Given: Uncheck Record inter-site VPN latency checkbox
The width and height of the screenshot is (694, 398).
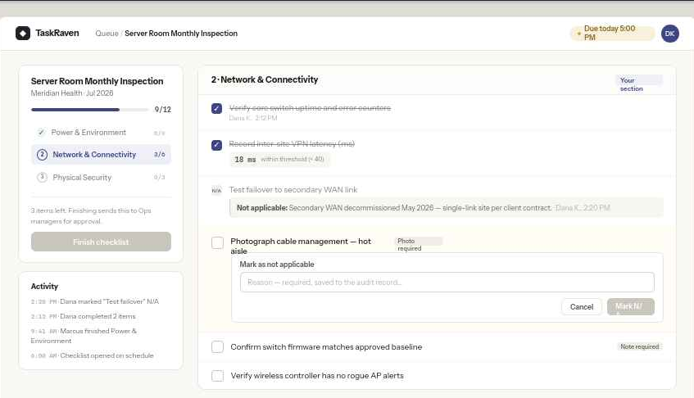Looking at the screenshot, I should 217,145.
